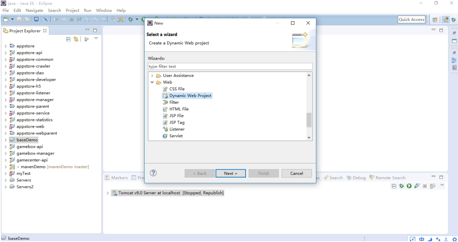Stop the Tomcat server
The image size is (458, 242).
(x=425, y=186)
